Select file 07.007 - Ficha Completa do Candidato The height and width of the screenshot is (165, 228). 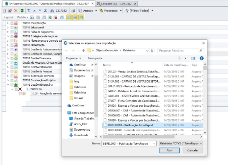click(134, 101)
